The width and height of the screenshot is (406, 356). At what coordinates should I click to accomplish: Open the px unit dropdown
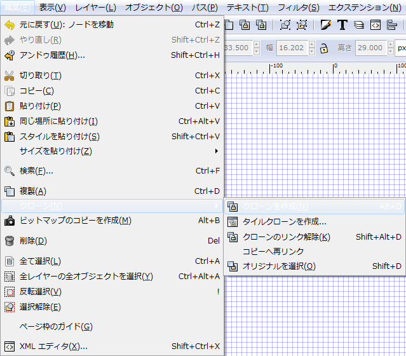tap(400, 48)
